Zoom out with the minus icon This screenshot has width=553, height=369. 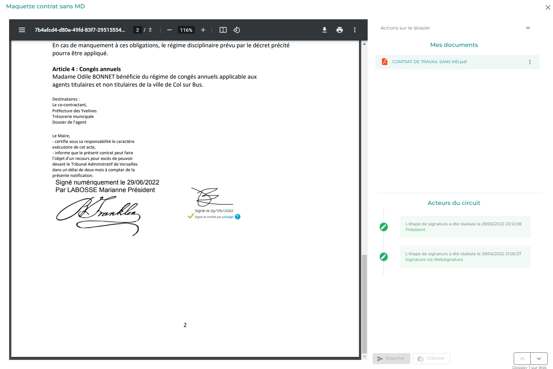169,30
